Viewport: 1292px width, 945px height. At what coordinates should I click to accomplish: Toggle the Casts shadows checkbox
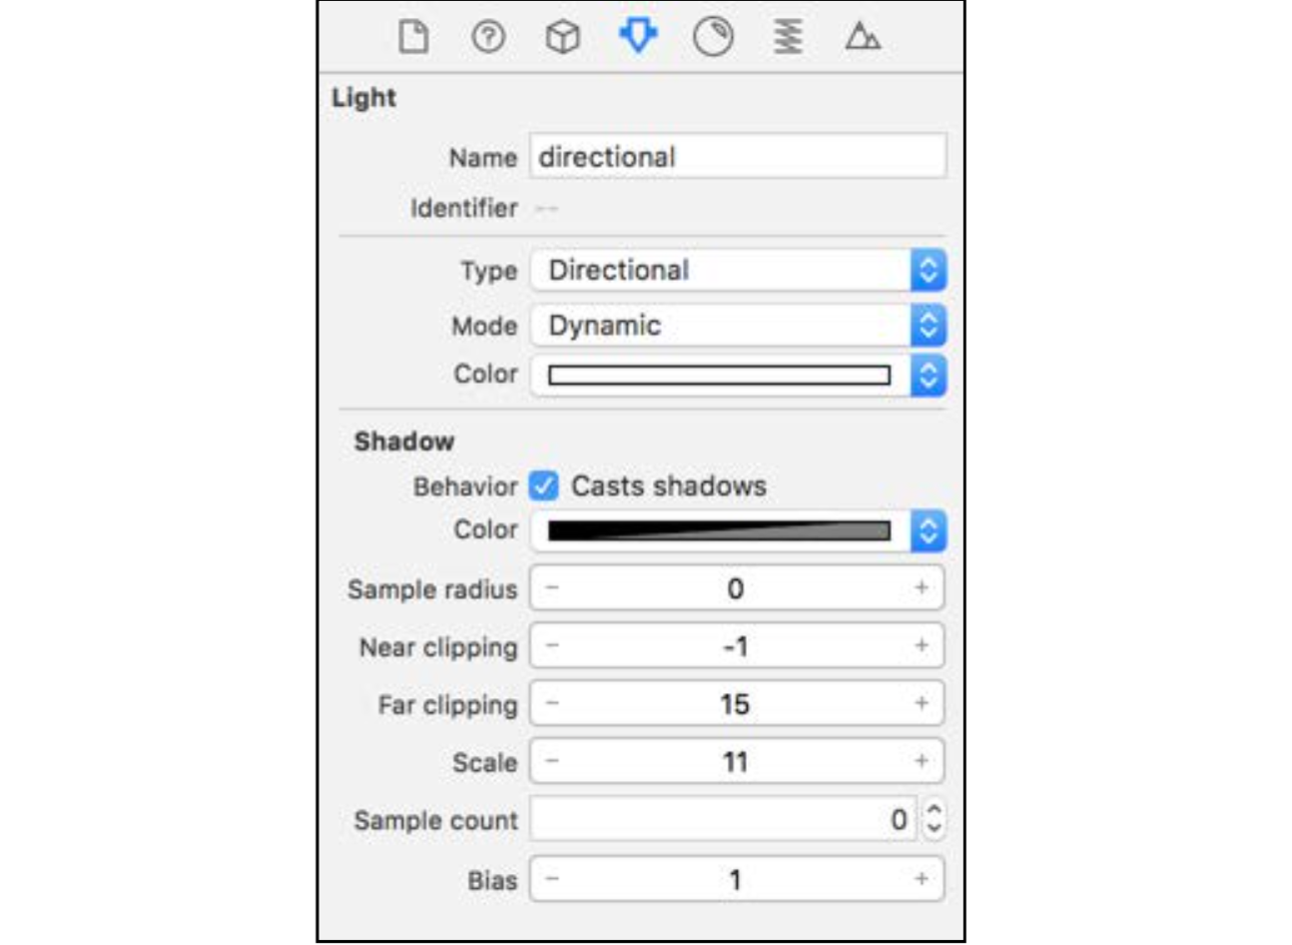point(544,485)
